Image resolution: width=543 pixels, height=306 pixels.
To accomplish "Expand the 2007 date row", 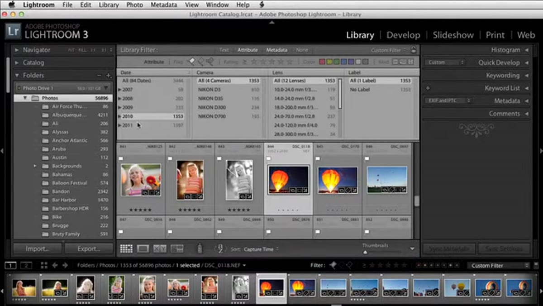I will [120, 90].
